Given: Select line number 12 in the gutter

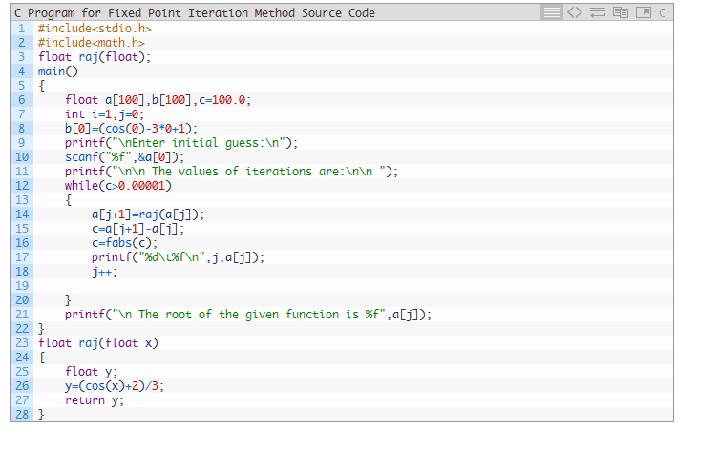Looking at the screenshot, I should pos(21,186).
